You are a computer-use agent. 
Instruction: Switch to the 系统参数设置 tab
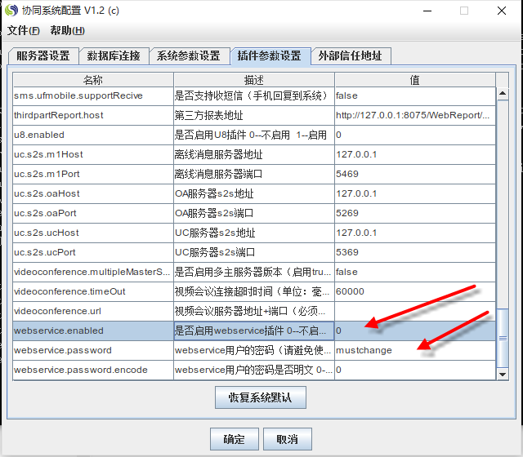tap(189, 56)
